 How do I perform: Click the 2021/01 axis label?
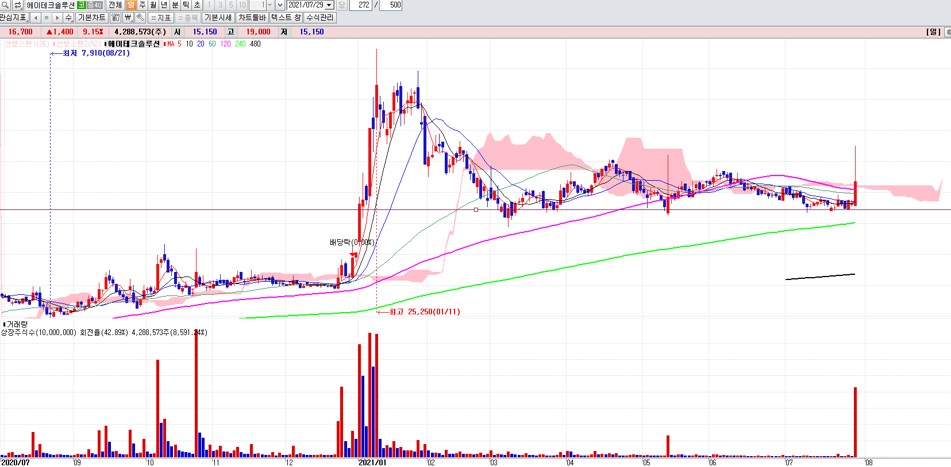pos(372,462)
